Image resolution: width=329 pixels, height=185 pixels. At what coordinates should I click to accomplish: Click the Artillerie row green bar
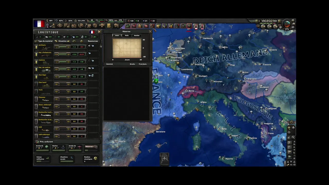coord(62,47)
